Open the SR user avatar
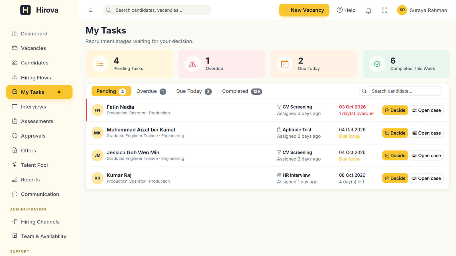The image size is (456, 256). tap(402, 10)
